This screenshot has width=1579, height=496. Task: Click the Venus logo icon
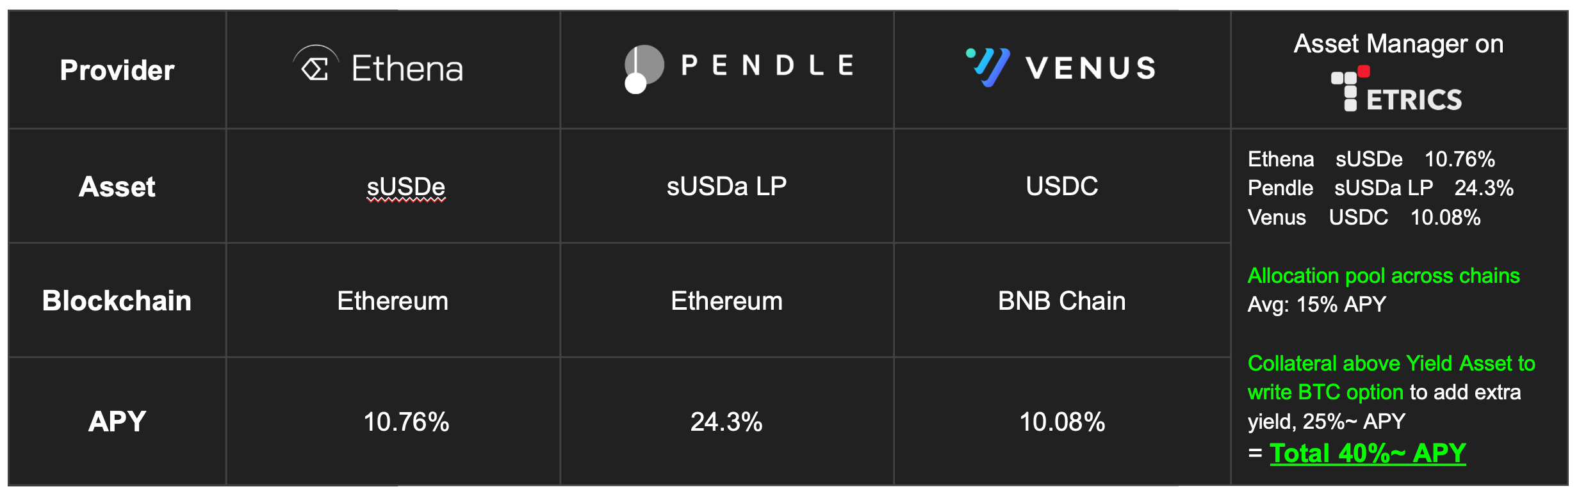988,67
